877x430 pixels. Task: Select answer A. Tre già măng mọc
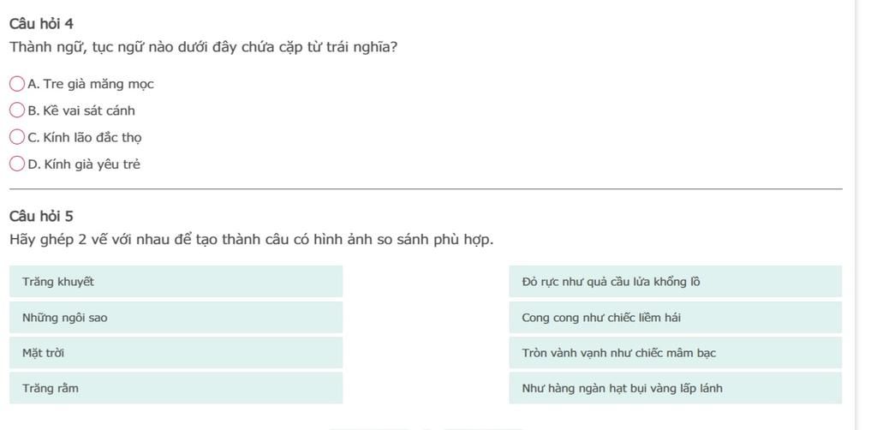click(x=17, y=84)
